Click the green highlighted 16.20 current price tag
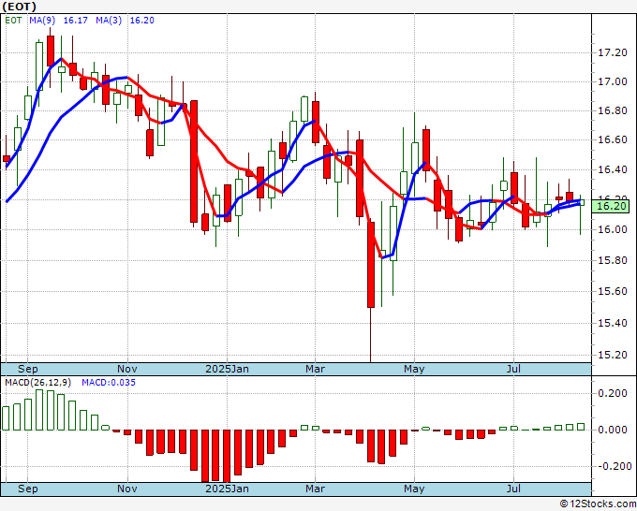Screen dimensions: 637x511 (x=610, y=206)
